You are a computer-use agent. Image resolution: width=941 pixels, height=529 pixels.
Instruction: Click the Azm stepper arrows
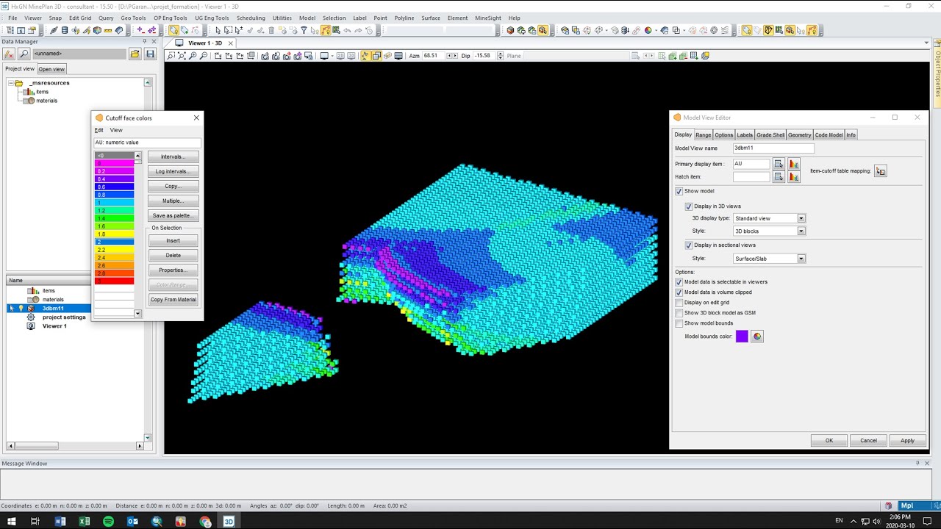[x=451, y=56]
